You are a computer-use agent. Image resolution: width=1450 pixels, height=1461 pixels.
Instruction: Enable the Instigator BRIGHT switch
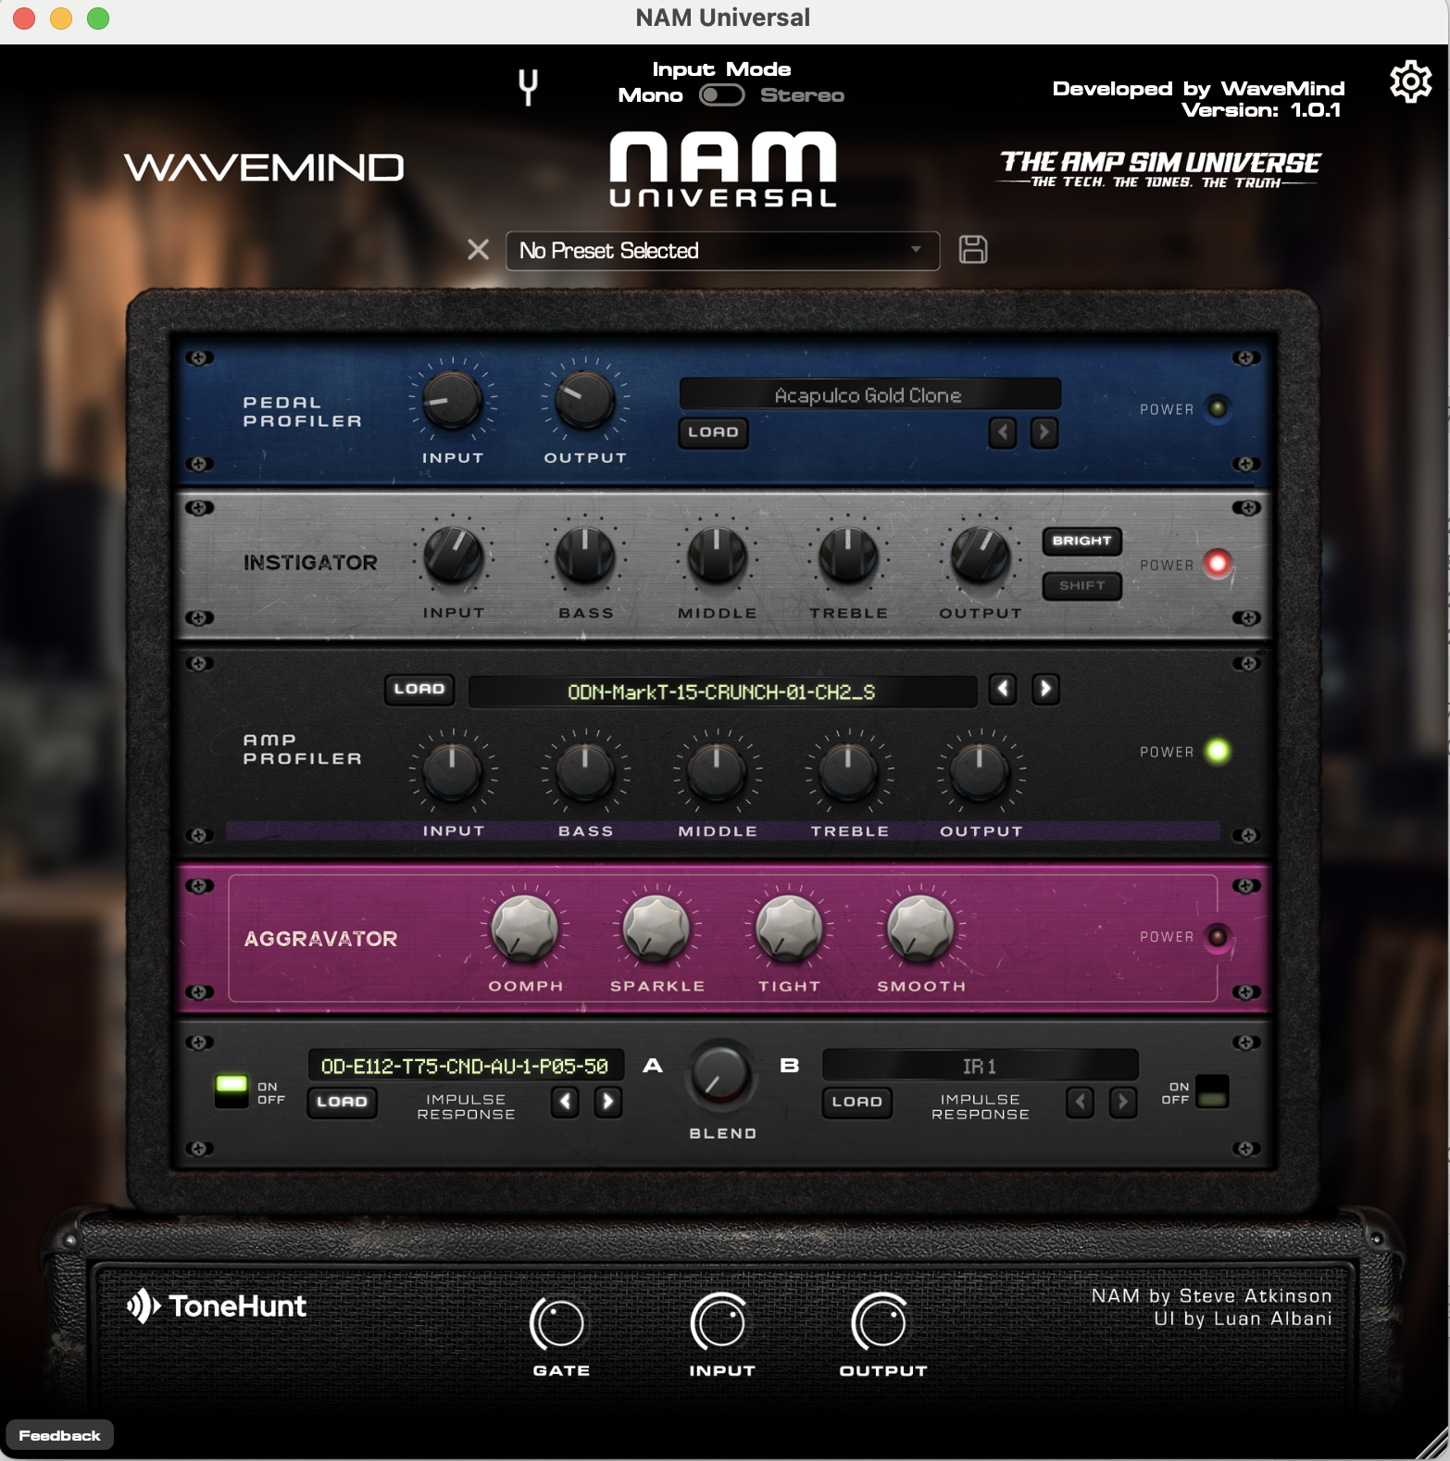1082,541
